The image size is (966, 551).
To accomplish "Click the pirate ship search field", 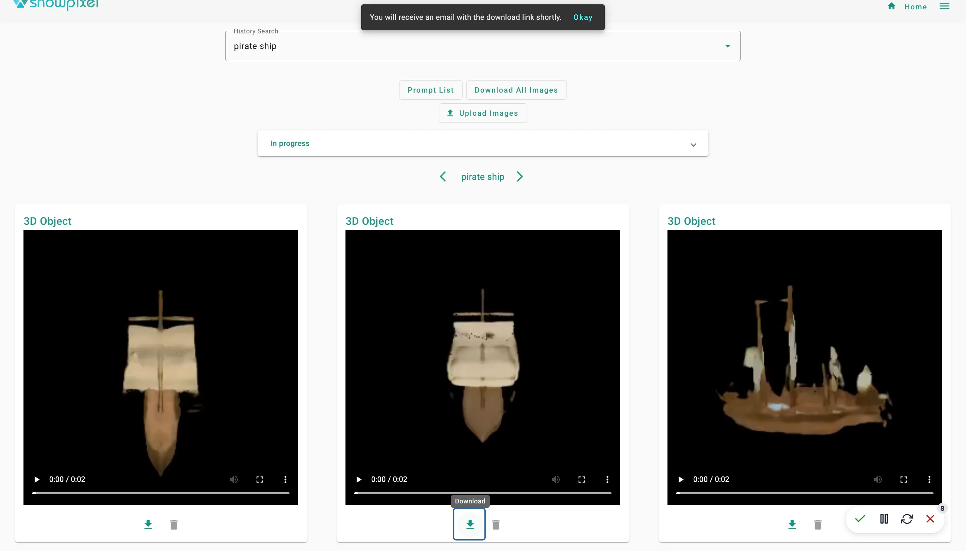I will pos(483,46).
